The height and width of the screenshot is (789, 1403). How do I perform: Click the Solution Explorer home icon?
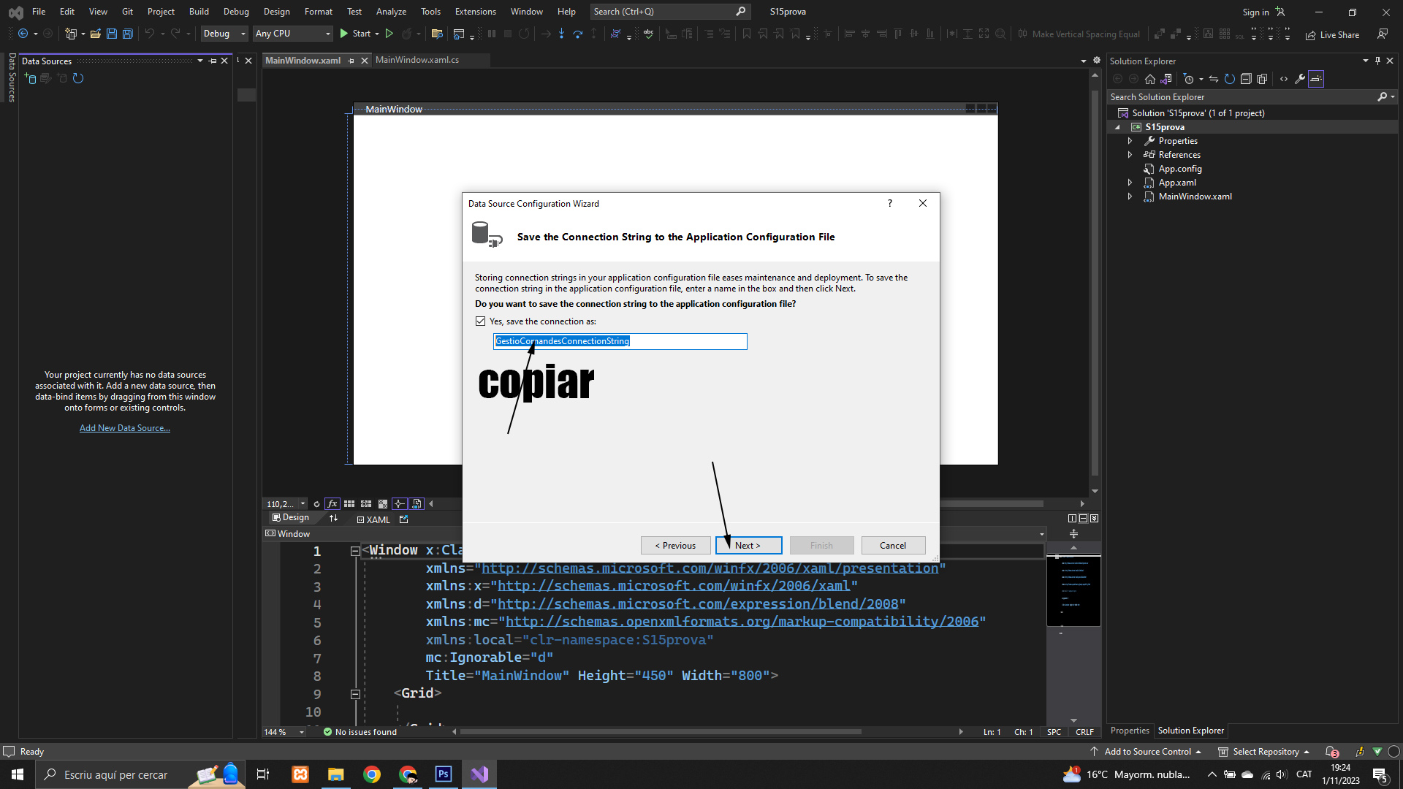point(1150,79)
